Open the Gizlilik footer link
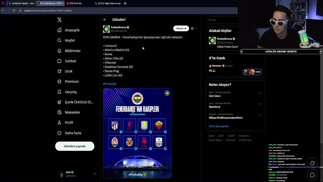Image resolution: width=323 pixels, height=182 pixels. 221,136
